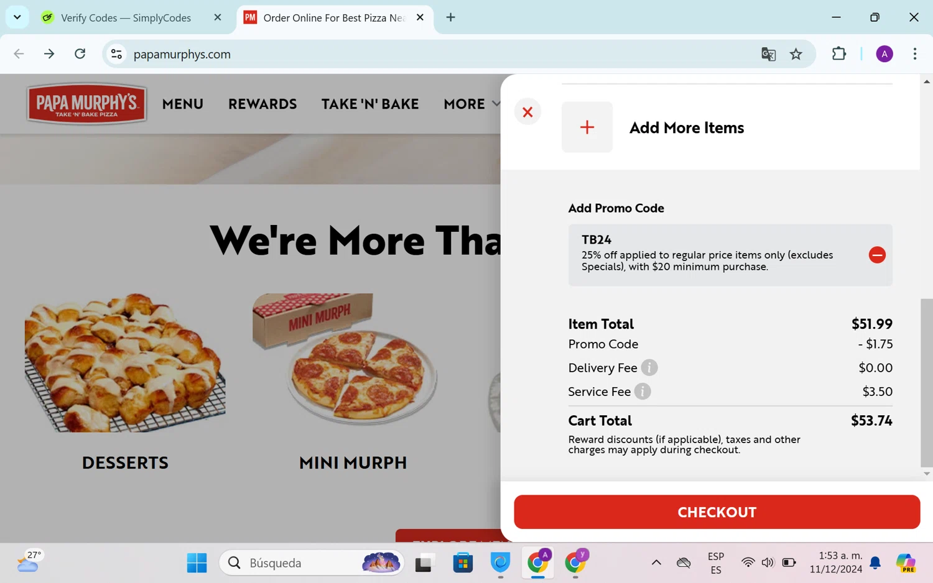Open the notifications bell
Viewport: 933px width, 583px height.
pyautogui.click(x=875, y=562)
